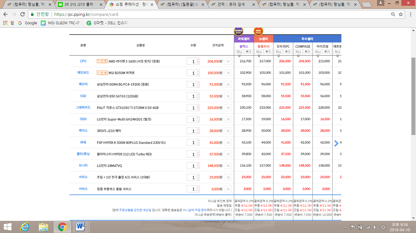Open File Explorer from the taskbar
The image size is (416, 233).
(x=44, y=227)
